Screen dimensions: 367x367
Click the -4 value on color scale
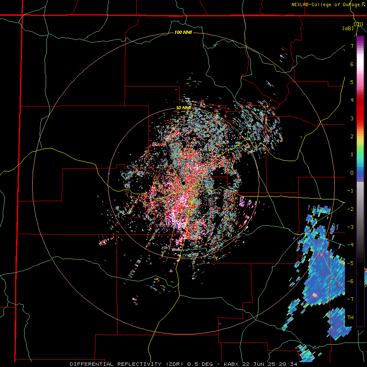coord(350,245)
